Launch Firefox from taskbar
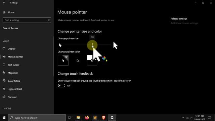The width and height of the screenshot is (215, 121). click(87, 118)
